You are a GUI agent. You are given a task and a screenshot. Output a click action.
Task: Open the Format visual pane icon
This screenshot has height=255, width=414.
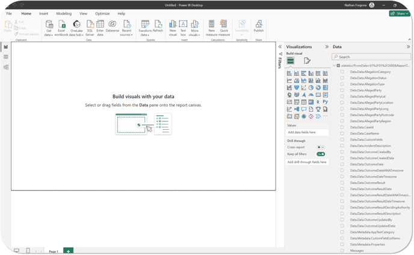307,61
